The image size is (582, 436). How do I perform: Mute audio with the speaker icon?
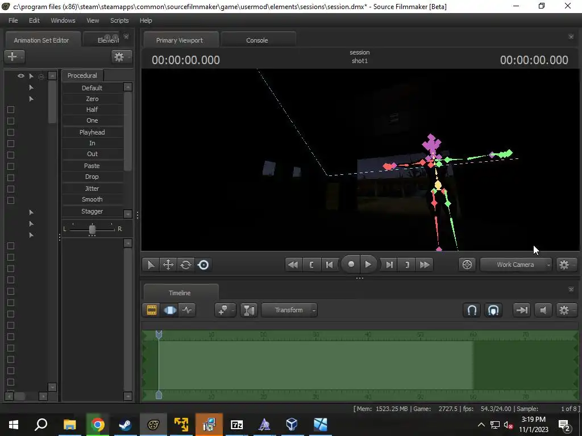tap(543, 310)
